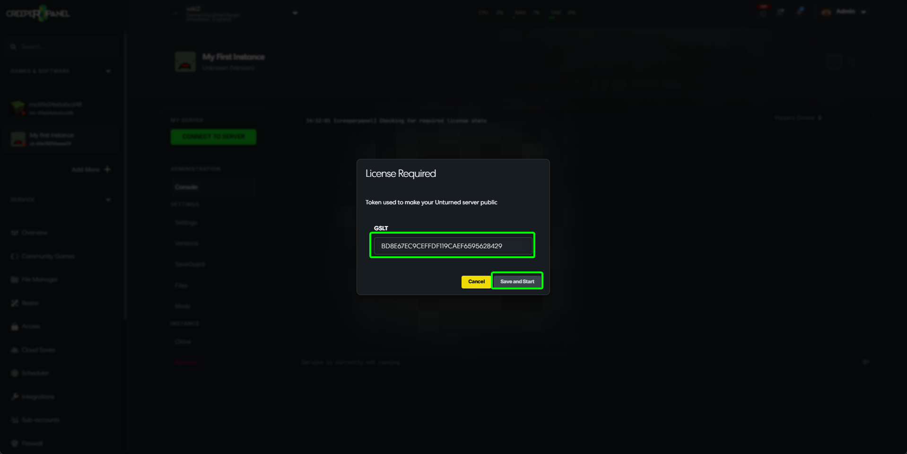
Task: Select the Console menu item
Action: 186,187
